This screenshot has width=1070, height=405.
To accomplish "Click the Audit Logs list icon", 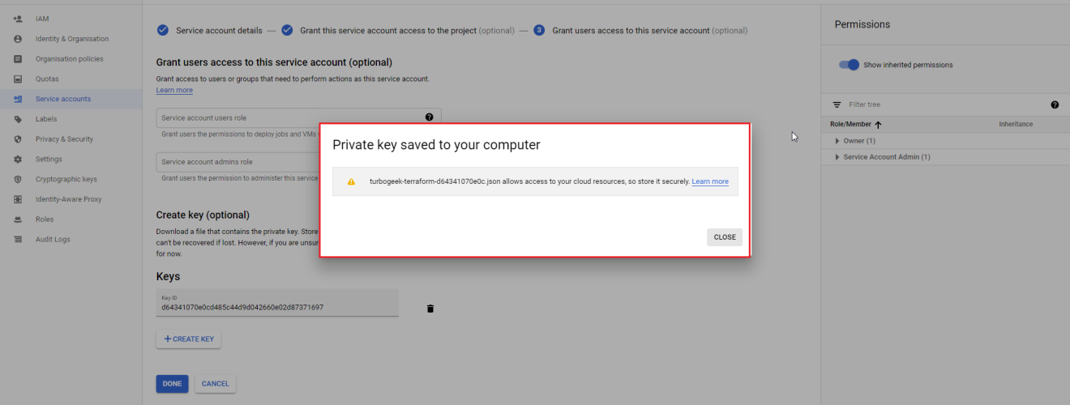I will pyautogui.click(x=18, y=239).
